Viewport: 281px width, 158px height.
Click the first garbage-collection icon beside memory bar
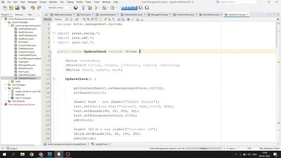point(141,8)
